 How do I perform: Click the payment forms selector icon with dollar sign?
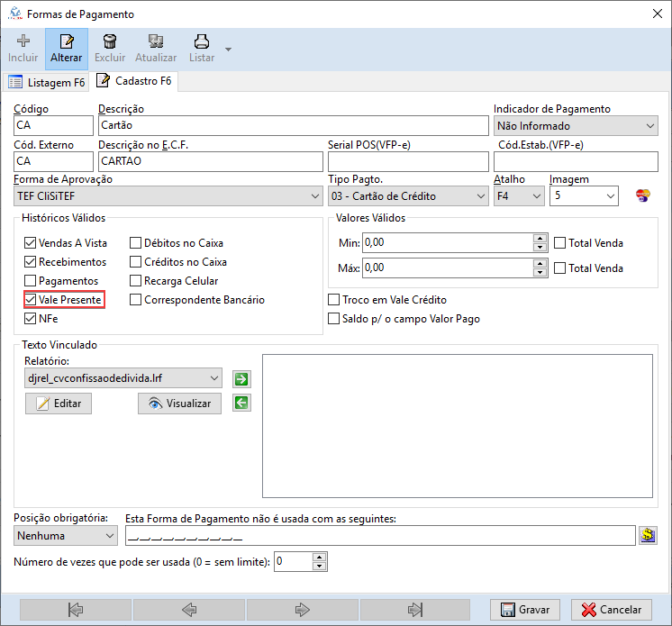click(648, 535)
